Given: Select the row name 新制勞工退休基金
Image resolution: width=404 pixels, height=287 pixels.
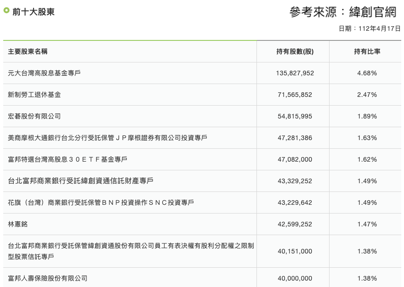Looking at the screenshot, I should click(34, 95).
